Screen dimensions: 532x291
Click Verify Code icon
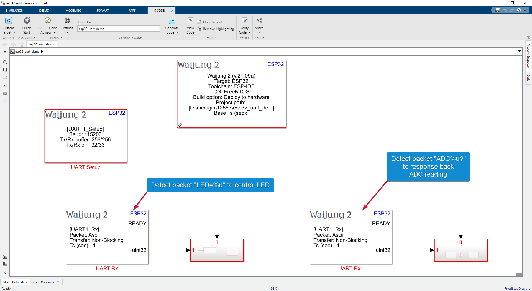pyautogui.click(x=245, y=21)
